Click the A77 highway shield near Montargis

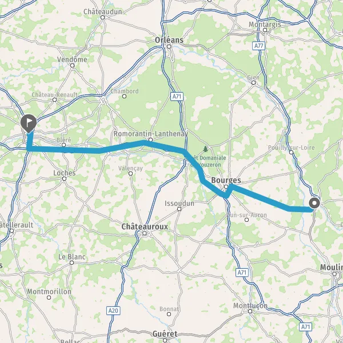tap(259, 46)
